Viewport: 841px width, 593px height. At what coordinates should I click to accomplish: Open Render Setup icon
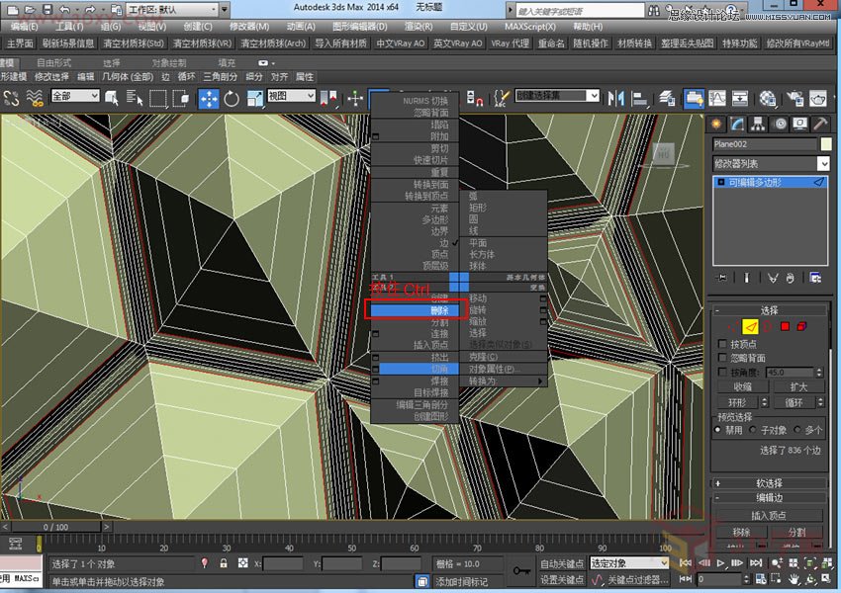point(794,99)
